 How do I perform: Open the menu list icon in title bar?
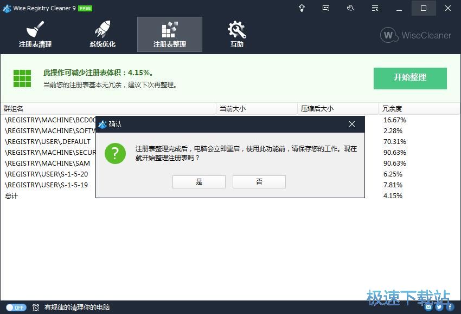(x=375, y=8)
